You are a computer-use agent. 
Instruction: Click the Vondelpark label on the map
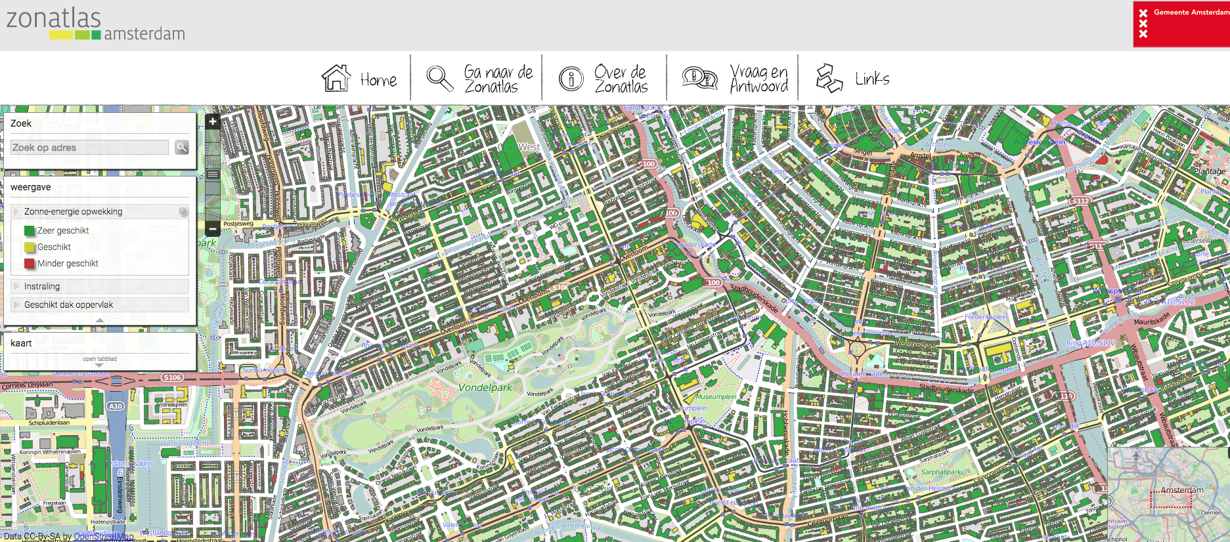click(485, 388)
